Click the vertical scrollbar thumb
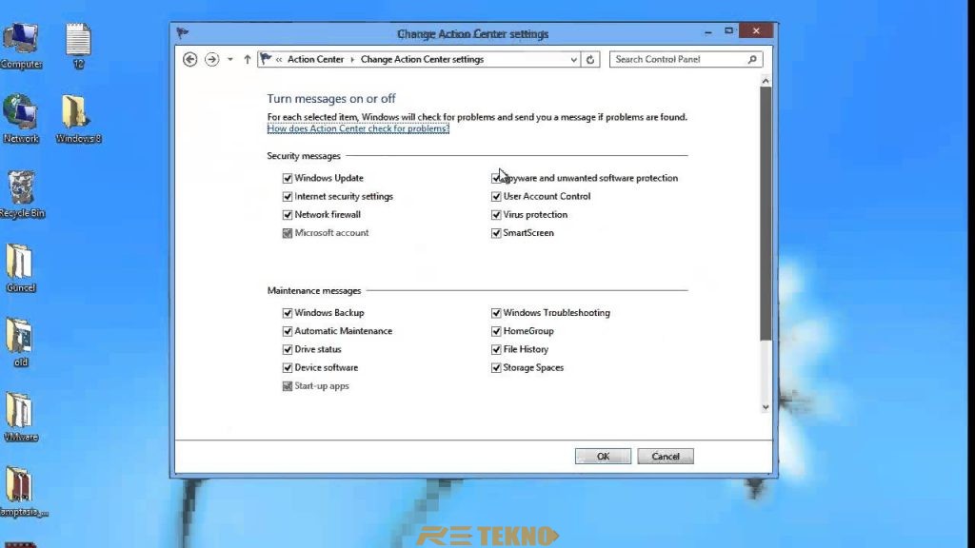Viewport: 975px width, 548px height. point(766,213)
